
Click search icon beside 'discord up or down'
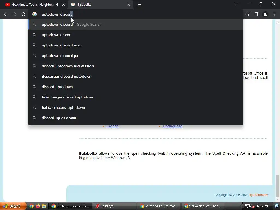[x=34, y=118]
